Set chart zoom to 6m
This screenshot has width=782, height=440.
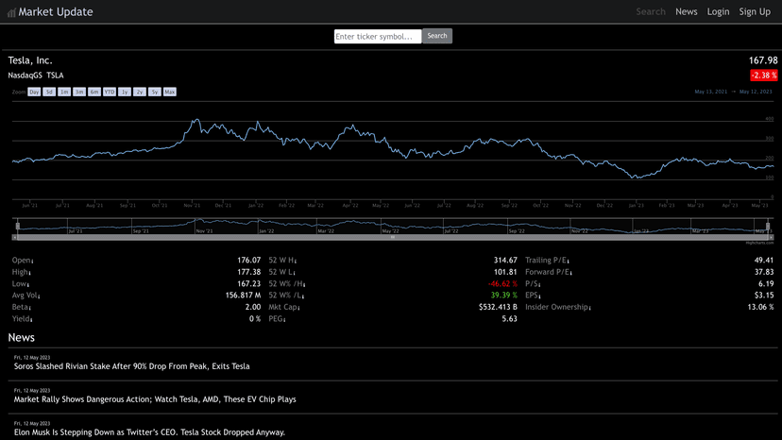pos(94,92)
